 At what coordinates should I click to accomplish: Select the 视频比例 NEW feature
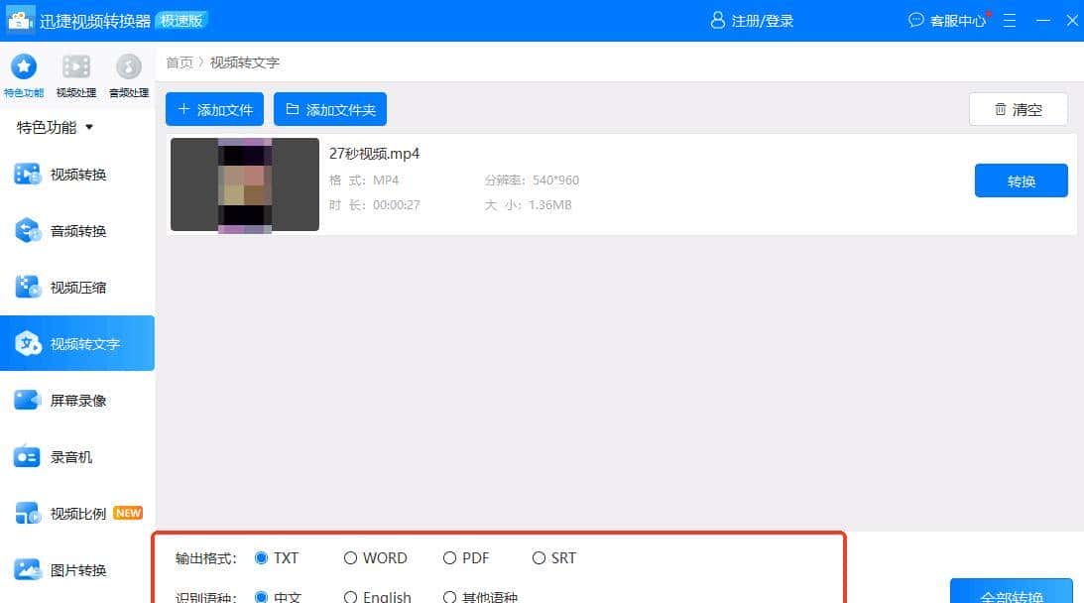point(78,513)
